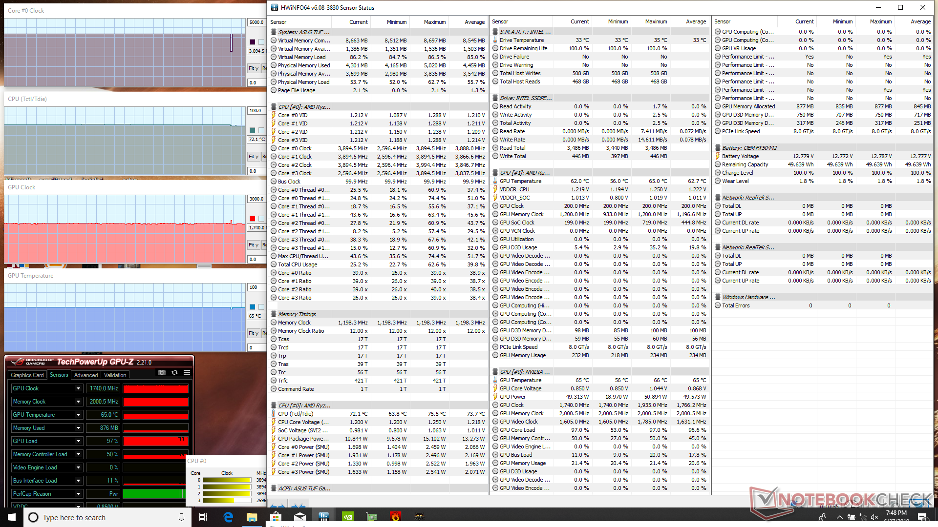Open File Explorer from the taskbar
This screenshot has height=527, width=938.
(x=252, y=517)
